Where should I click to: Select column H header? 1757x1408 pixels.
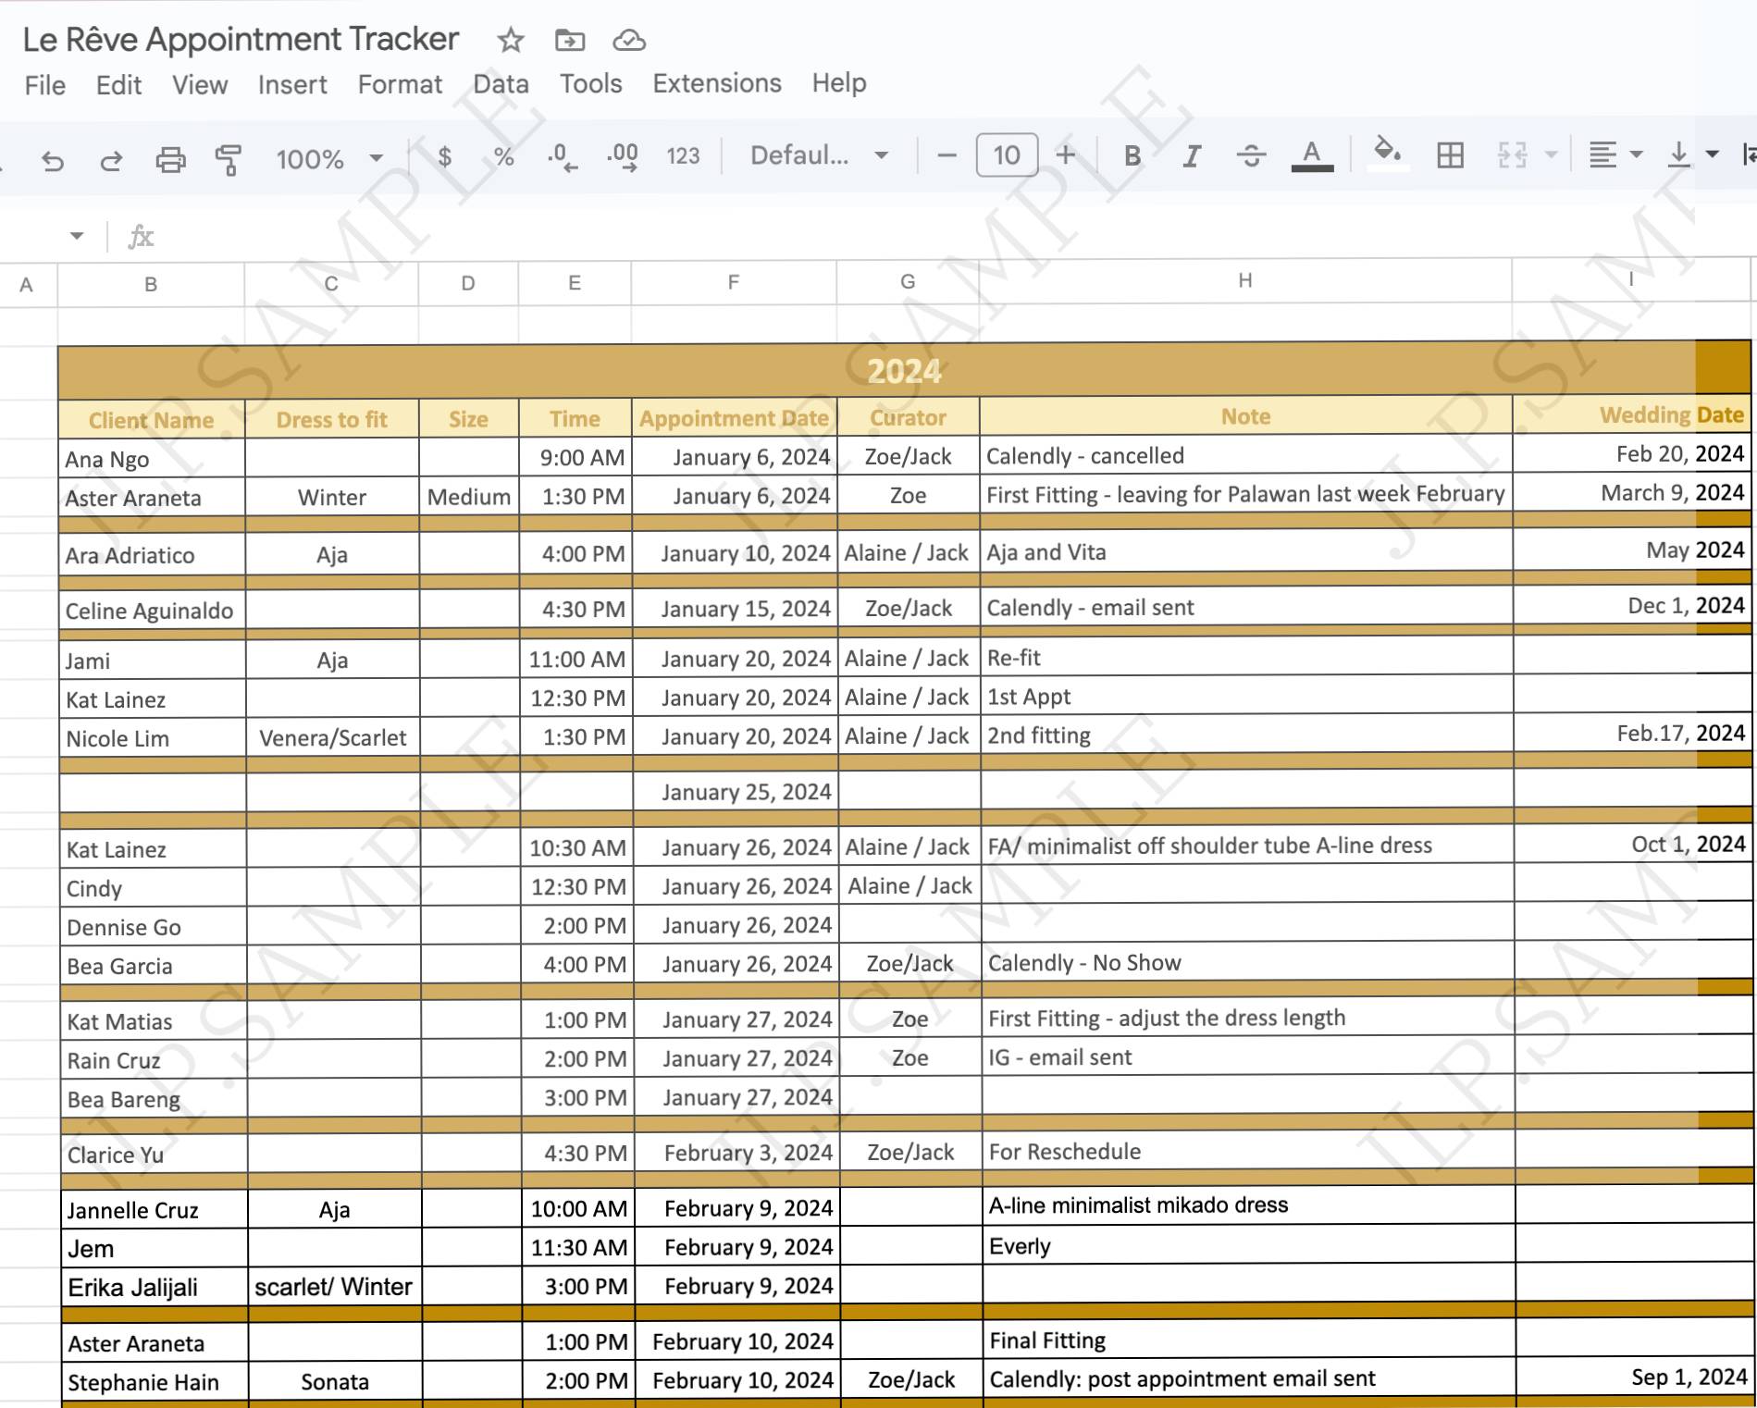1245,280
